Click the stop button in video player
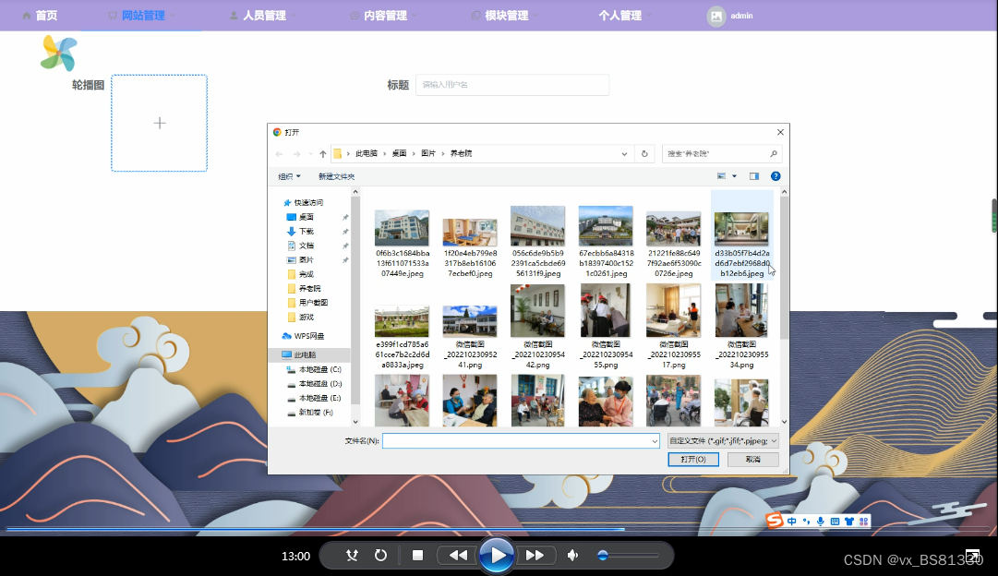Image resolution: width=998 pixels, height=576 pixels. 417,555
